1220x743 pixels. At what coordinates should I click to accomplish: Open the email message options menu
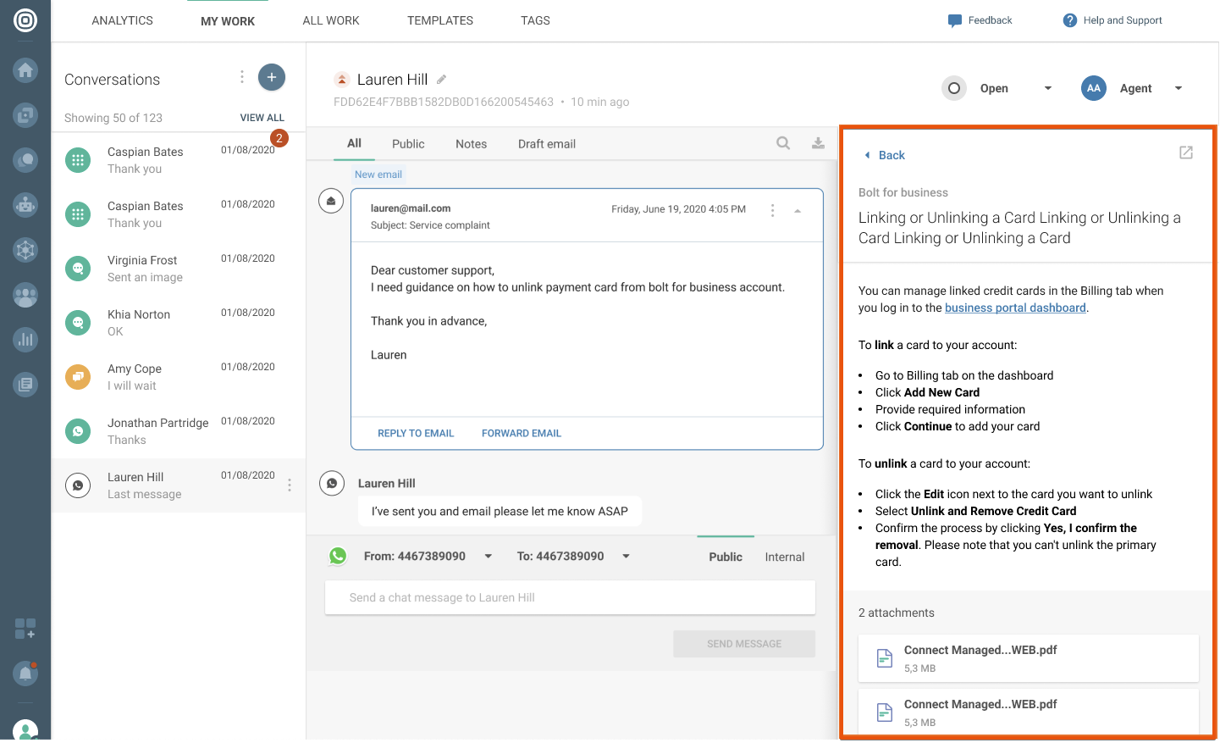[x=772, y=210]
